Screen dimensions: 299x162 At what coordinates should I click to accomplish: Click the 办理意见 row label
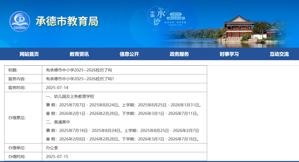(x=17, y=118)
